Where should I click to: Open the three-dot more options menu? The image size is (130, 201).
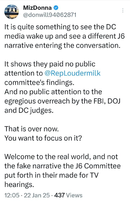(123, 10)
